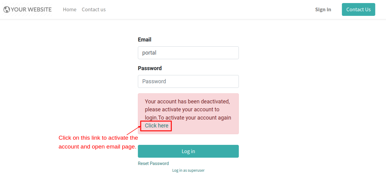386x190 pixels.
Task: Click the Click here activation link
Action: 157,126
